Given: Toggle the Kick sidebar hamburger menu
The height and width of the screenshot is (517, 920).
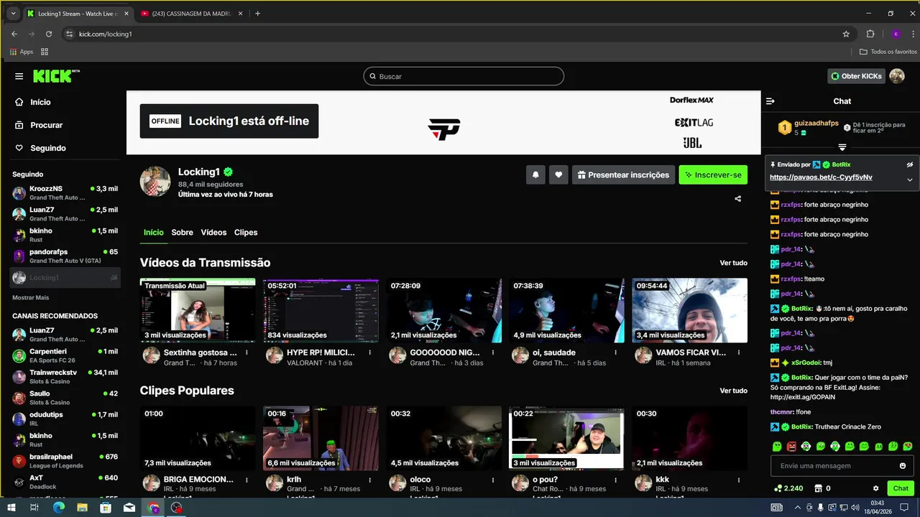Looking at the screenshot, I should 19,76.
